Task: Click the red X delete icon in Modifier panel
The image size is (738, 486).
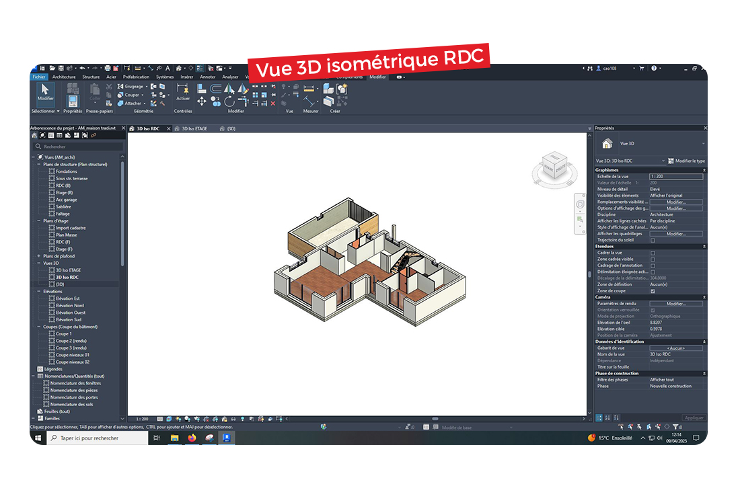Action: click(x=273, y=103)
